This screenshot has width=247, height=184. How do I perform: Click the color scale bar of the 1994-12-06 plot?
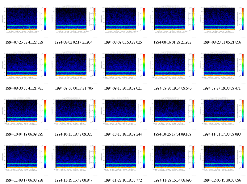pyautogui.click(x=243, y=157)
